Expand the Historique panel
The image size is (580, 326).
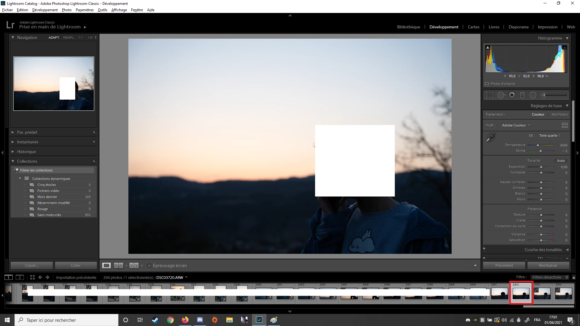26,152
